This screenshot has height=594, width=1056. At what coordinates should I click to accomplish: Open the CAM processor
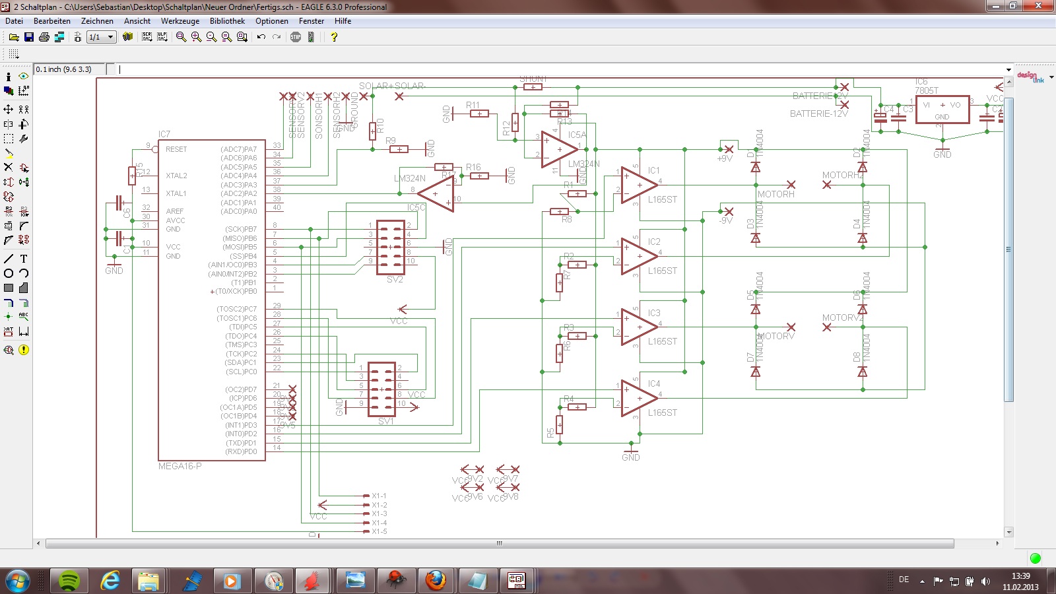pyautogui.click(x=59, y=37)
